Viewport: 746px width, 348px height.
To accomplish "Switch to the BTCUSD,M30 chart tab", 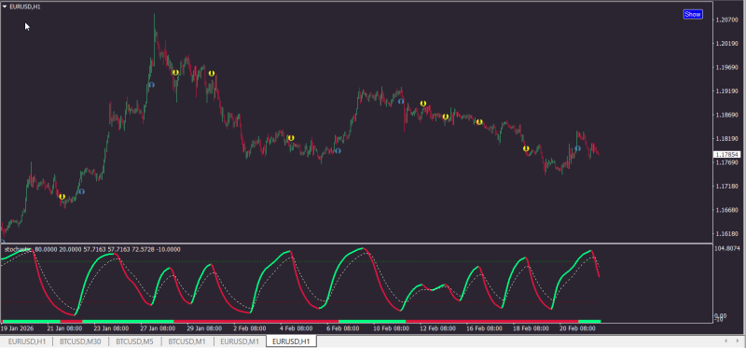I will [x=80, y=341].
